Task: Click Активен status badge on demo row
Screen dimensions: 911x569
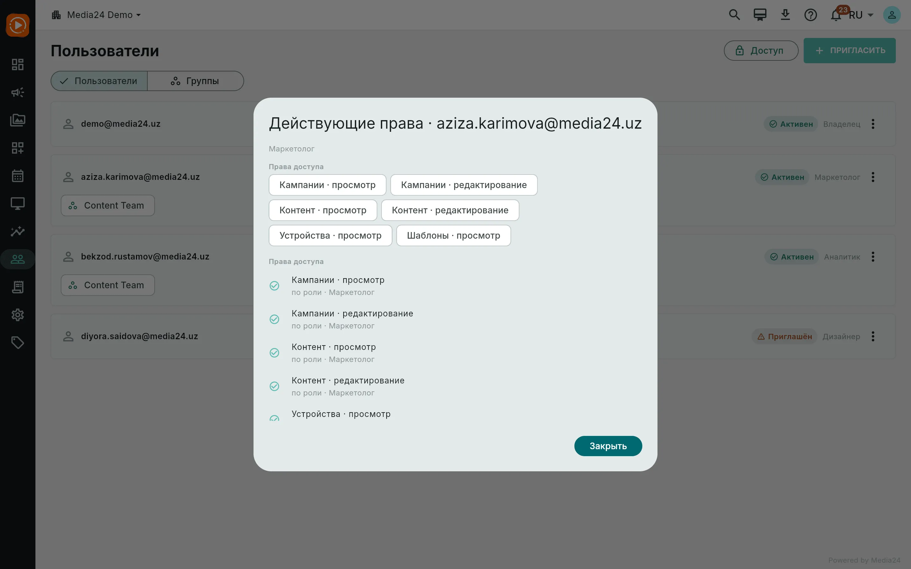Action: click(790, 124)
